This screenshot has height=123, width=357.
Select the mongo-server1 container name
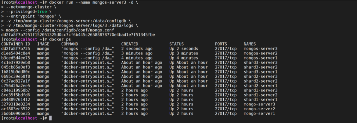click(259, 114)
